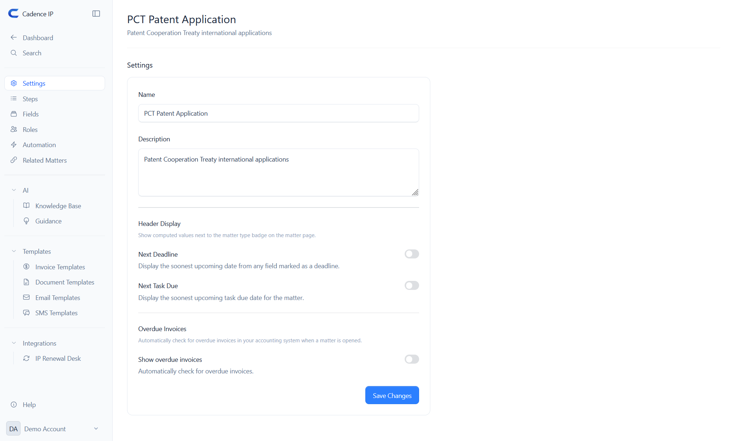This screenshot has width=731, height=441.
Task: Click the Save Changes button
Action: (392, 395)
